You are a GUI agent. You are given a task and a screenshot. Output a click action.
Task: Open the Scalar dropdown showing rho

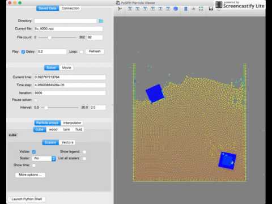pyautogui.click(x=44, y=159)
